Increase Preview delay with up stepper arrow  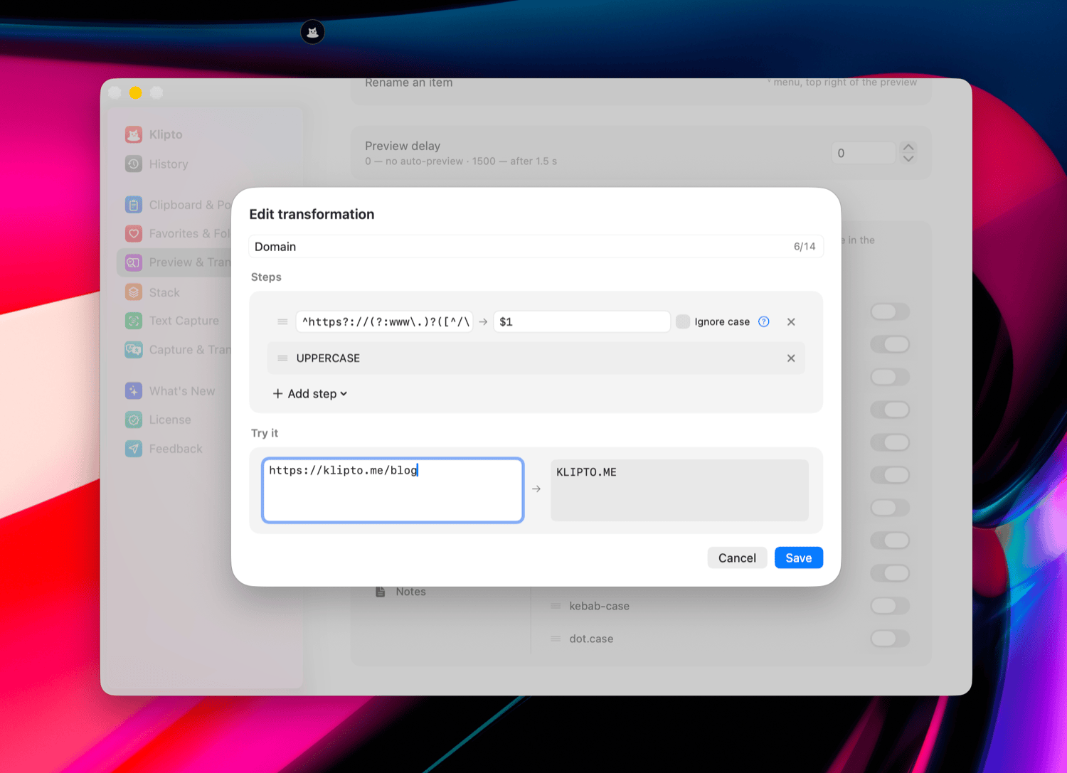tap(908, 147)
